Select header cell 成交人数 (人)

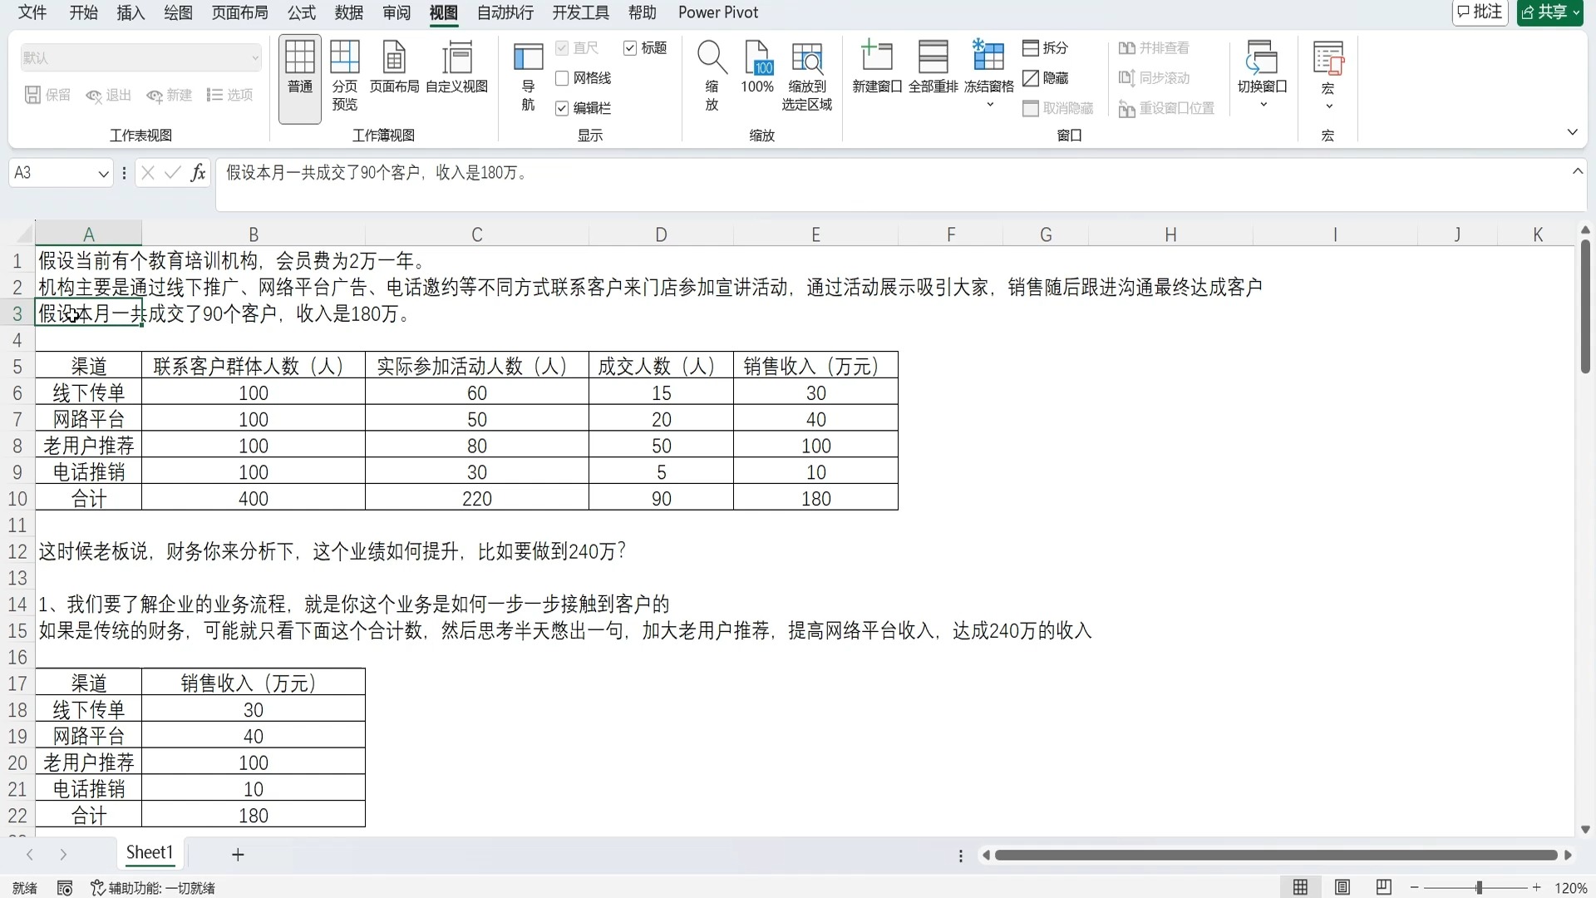[661, 367]
